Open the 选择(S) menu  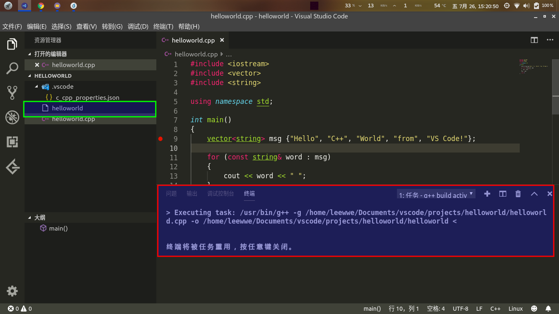[61, 27]
